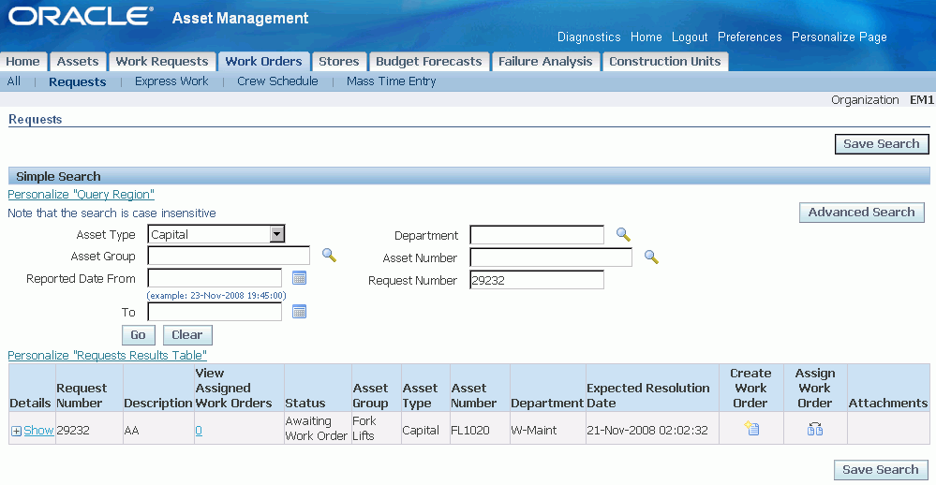Expand details plus icon for request 29232
The height and width of the screenshot is (485, 936).
pyautogui.click(x=16, y=431)
